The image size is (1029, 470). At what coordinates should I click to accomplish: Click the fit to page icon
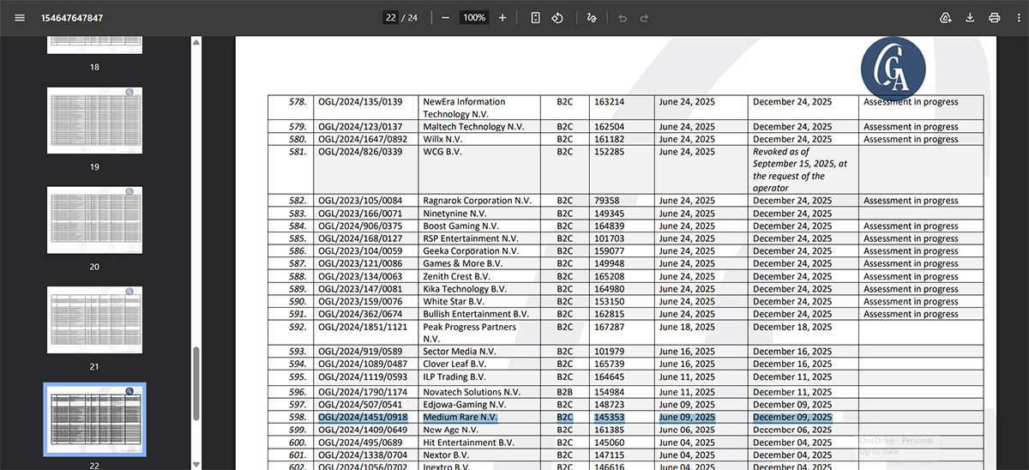(x=536, y=18)
